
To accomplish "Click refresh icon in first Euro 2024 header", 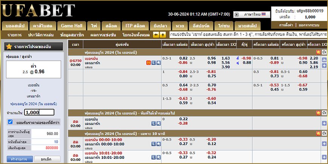I will click(x=324, y=52).
